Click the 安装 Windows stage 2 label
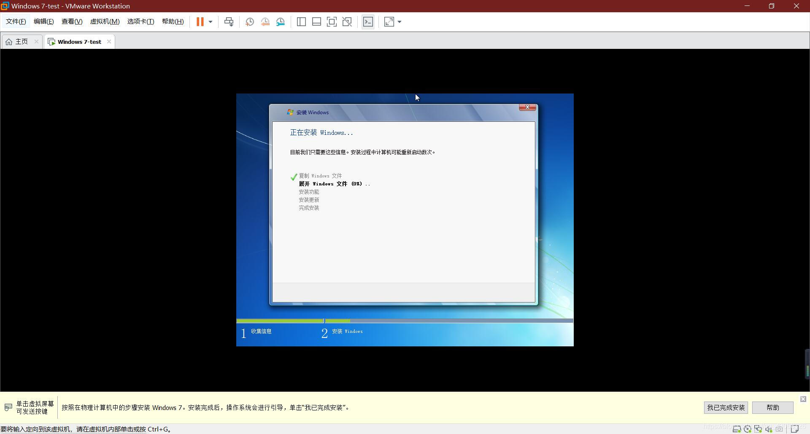The height and width of the screenshot is (434, 810). click(x=347, y=331)
